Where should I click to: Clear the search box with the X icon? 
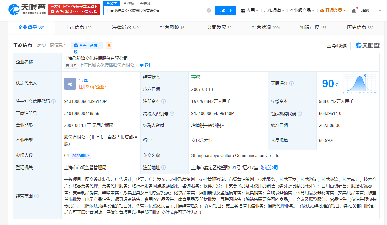tap(209, 10)
